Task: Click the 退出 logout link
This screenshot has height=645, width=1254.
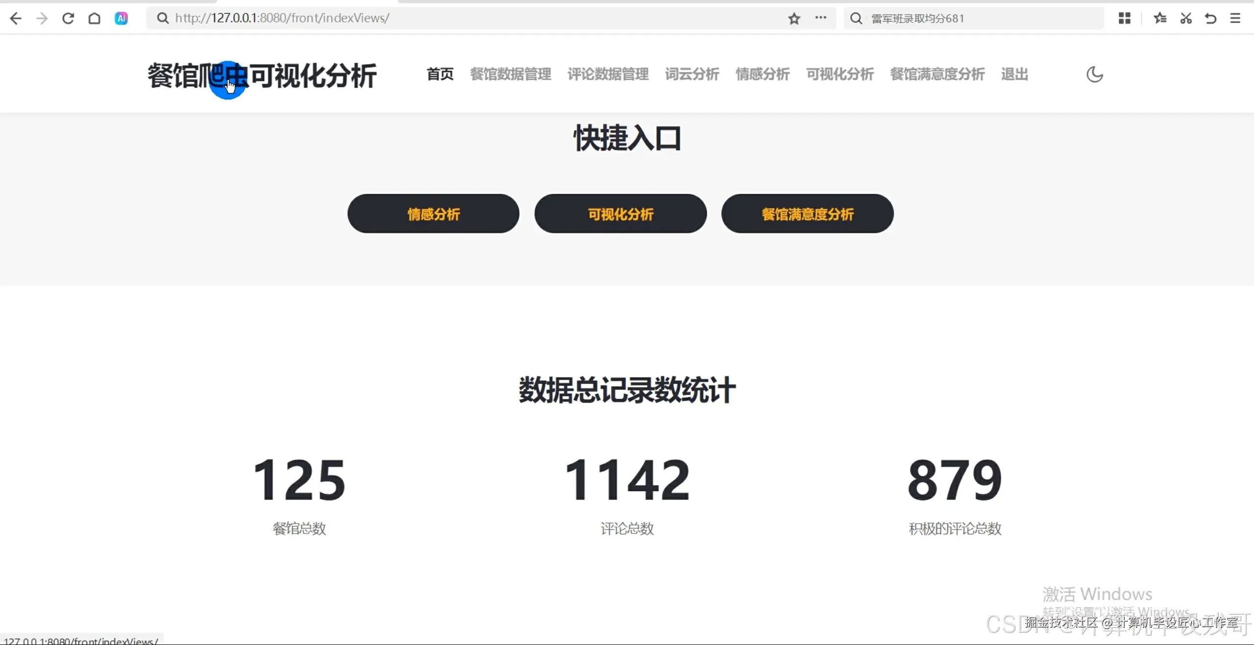Action: click(1014, 74)
